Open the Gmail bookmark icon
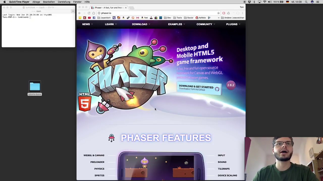The width and height of the screenshot is (323, 181). tap(138, 18)
